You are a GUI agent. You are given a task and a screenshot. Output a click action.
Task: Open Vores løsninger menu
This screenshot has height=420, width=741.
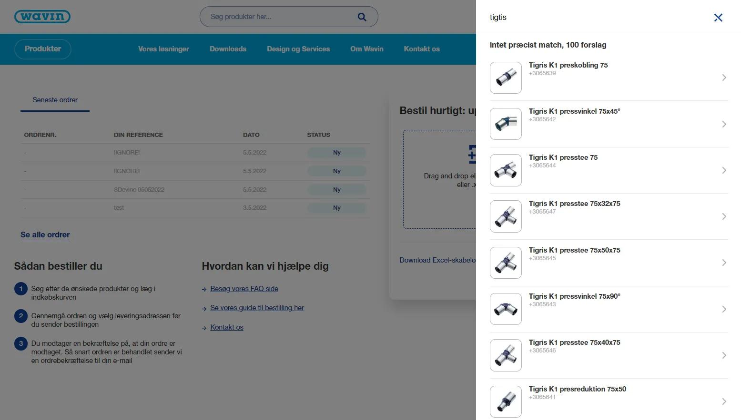click(x=163, y=49)
